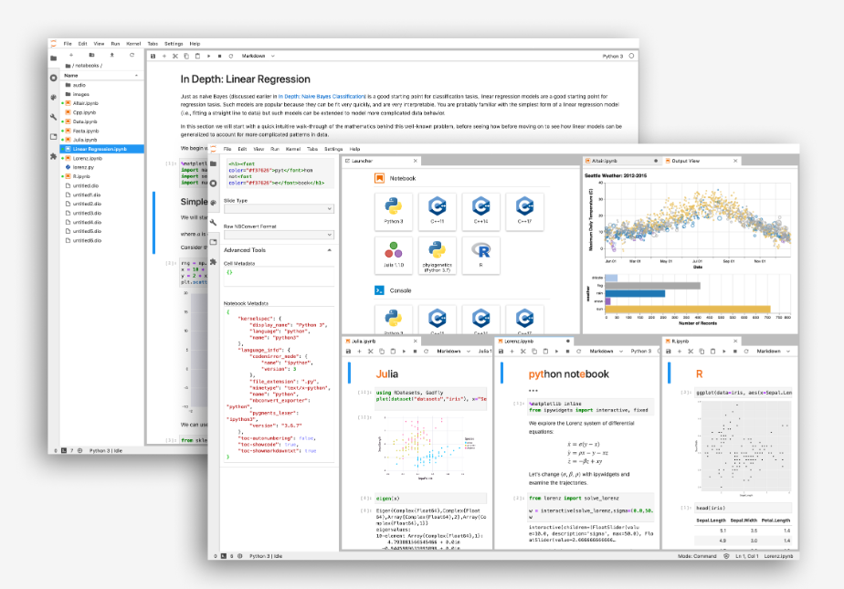Restart kernel in the Linear Regression notebook toolbar

[231, 56]
